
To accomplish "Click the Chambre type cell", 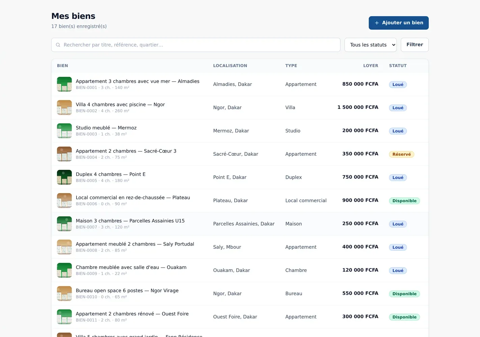I will click(x=296, y=270).
